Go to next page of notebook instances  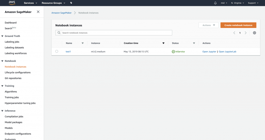tap(246, 33)
